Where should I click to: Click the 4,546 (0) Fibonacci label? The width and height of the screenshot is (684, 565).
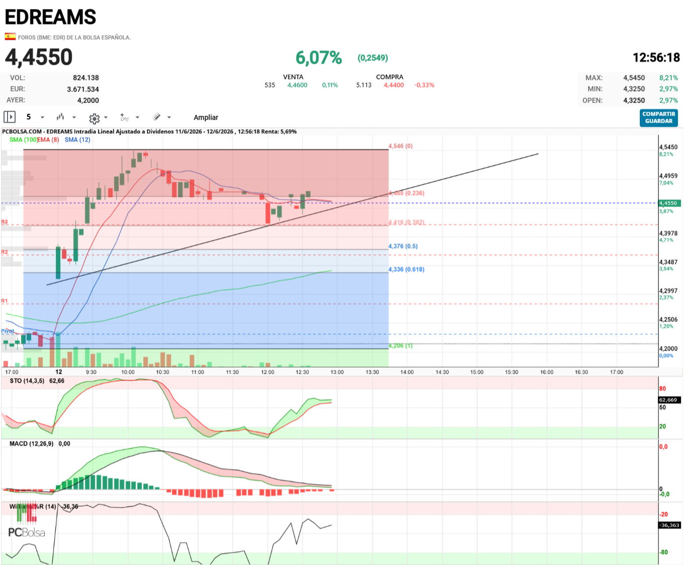point(401,146)
